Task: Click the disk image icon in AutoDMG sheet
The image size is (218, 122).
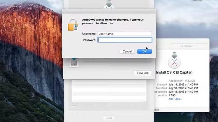Action: point(74,63)
